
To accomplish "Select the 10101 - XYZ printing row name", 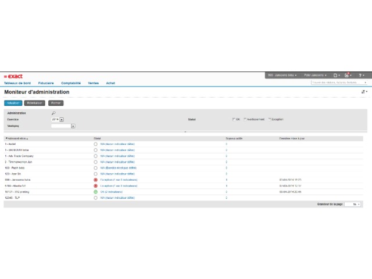I will click(x=17, y=192).
